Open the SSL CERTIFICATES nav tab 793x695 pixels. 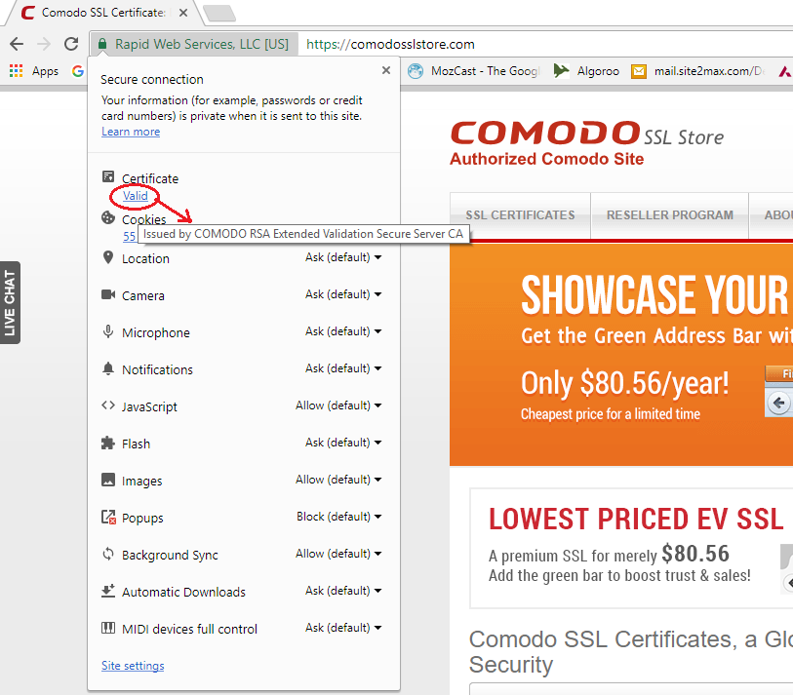click(520, 215)
